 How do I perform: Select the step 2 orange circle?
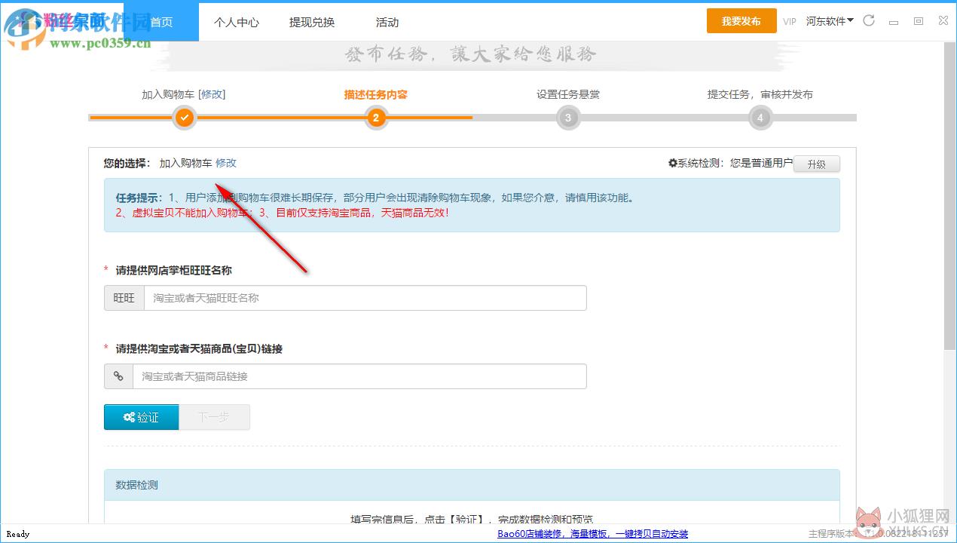(x=376, y=118)
